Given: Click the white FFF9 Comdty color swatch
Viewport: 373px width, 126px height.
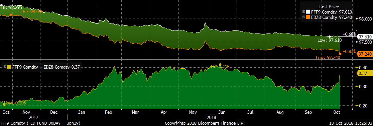Looking at the screenshot, I should click(308, 12).
